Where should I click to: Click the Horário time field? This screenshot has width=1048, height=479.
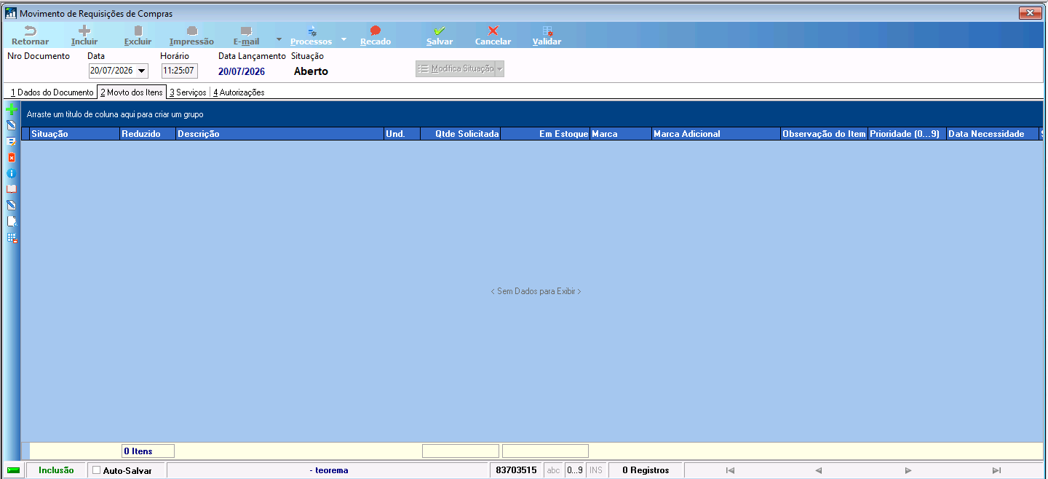(179, 71)
